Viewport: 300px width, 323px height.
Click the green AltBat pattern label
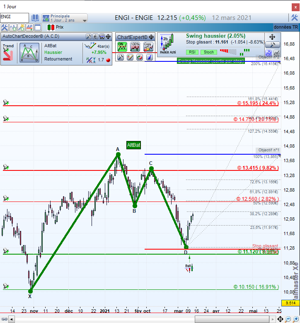[x=133, y=145]
